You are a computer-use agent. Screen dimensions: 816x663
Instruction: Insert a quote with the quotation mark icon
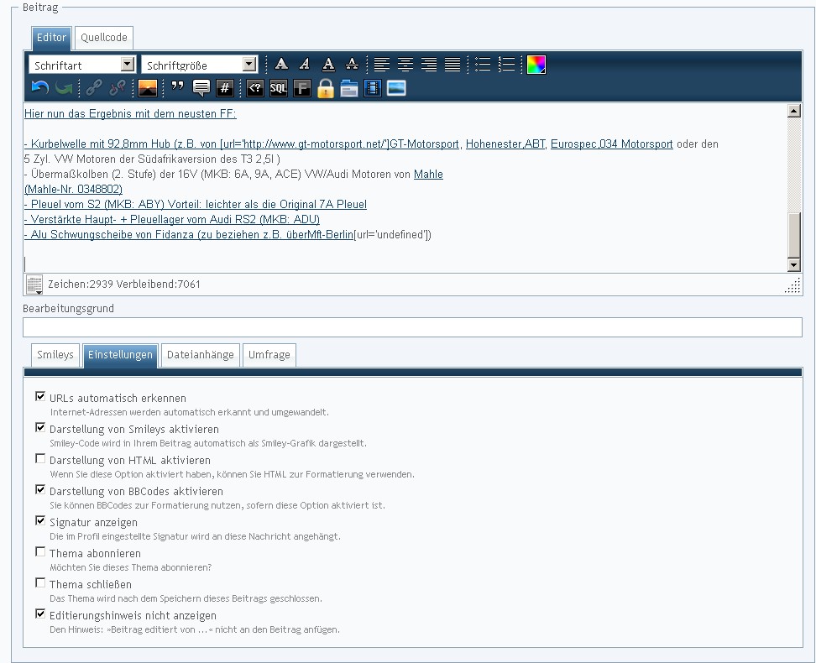tap(177, 87)
